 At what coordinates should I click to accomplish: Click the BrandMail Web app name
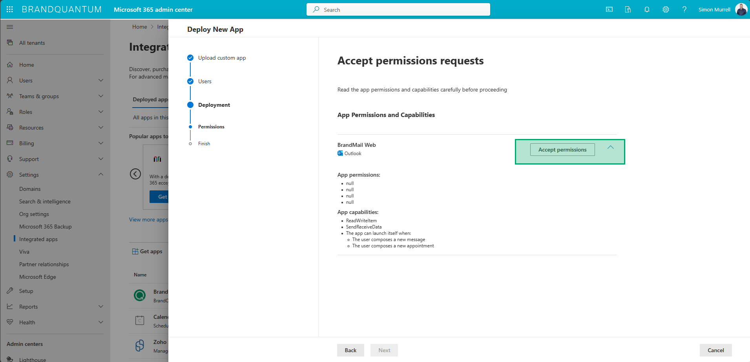pyautogui.click(x=357, y=145)
